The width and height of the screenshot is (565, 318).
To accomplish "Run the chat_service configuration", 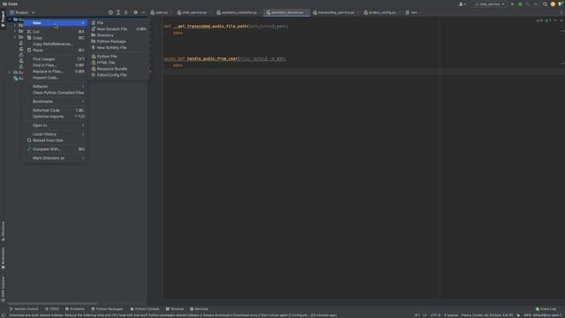I will tap(512, 4).
